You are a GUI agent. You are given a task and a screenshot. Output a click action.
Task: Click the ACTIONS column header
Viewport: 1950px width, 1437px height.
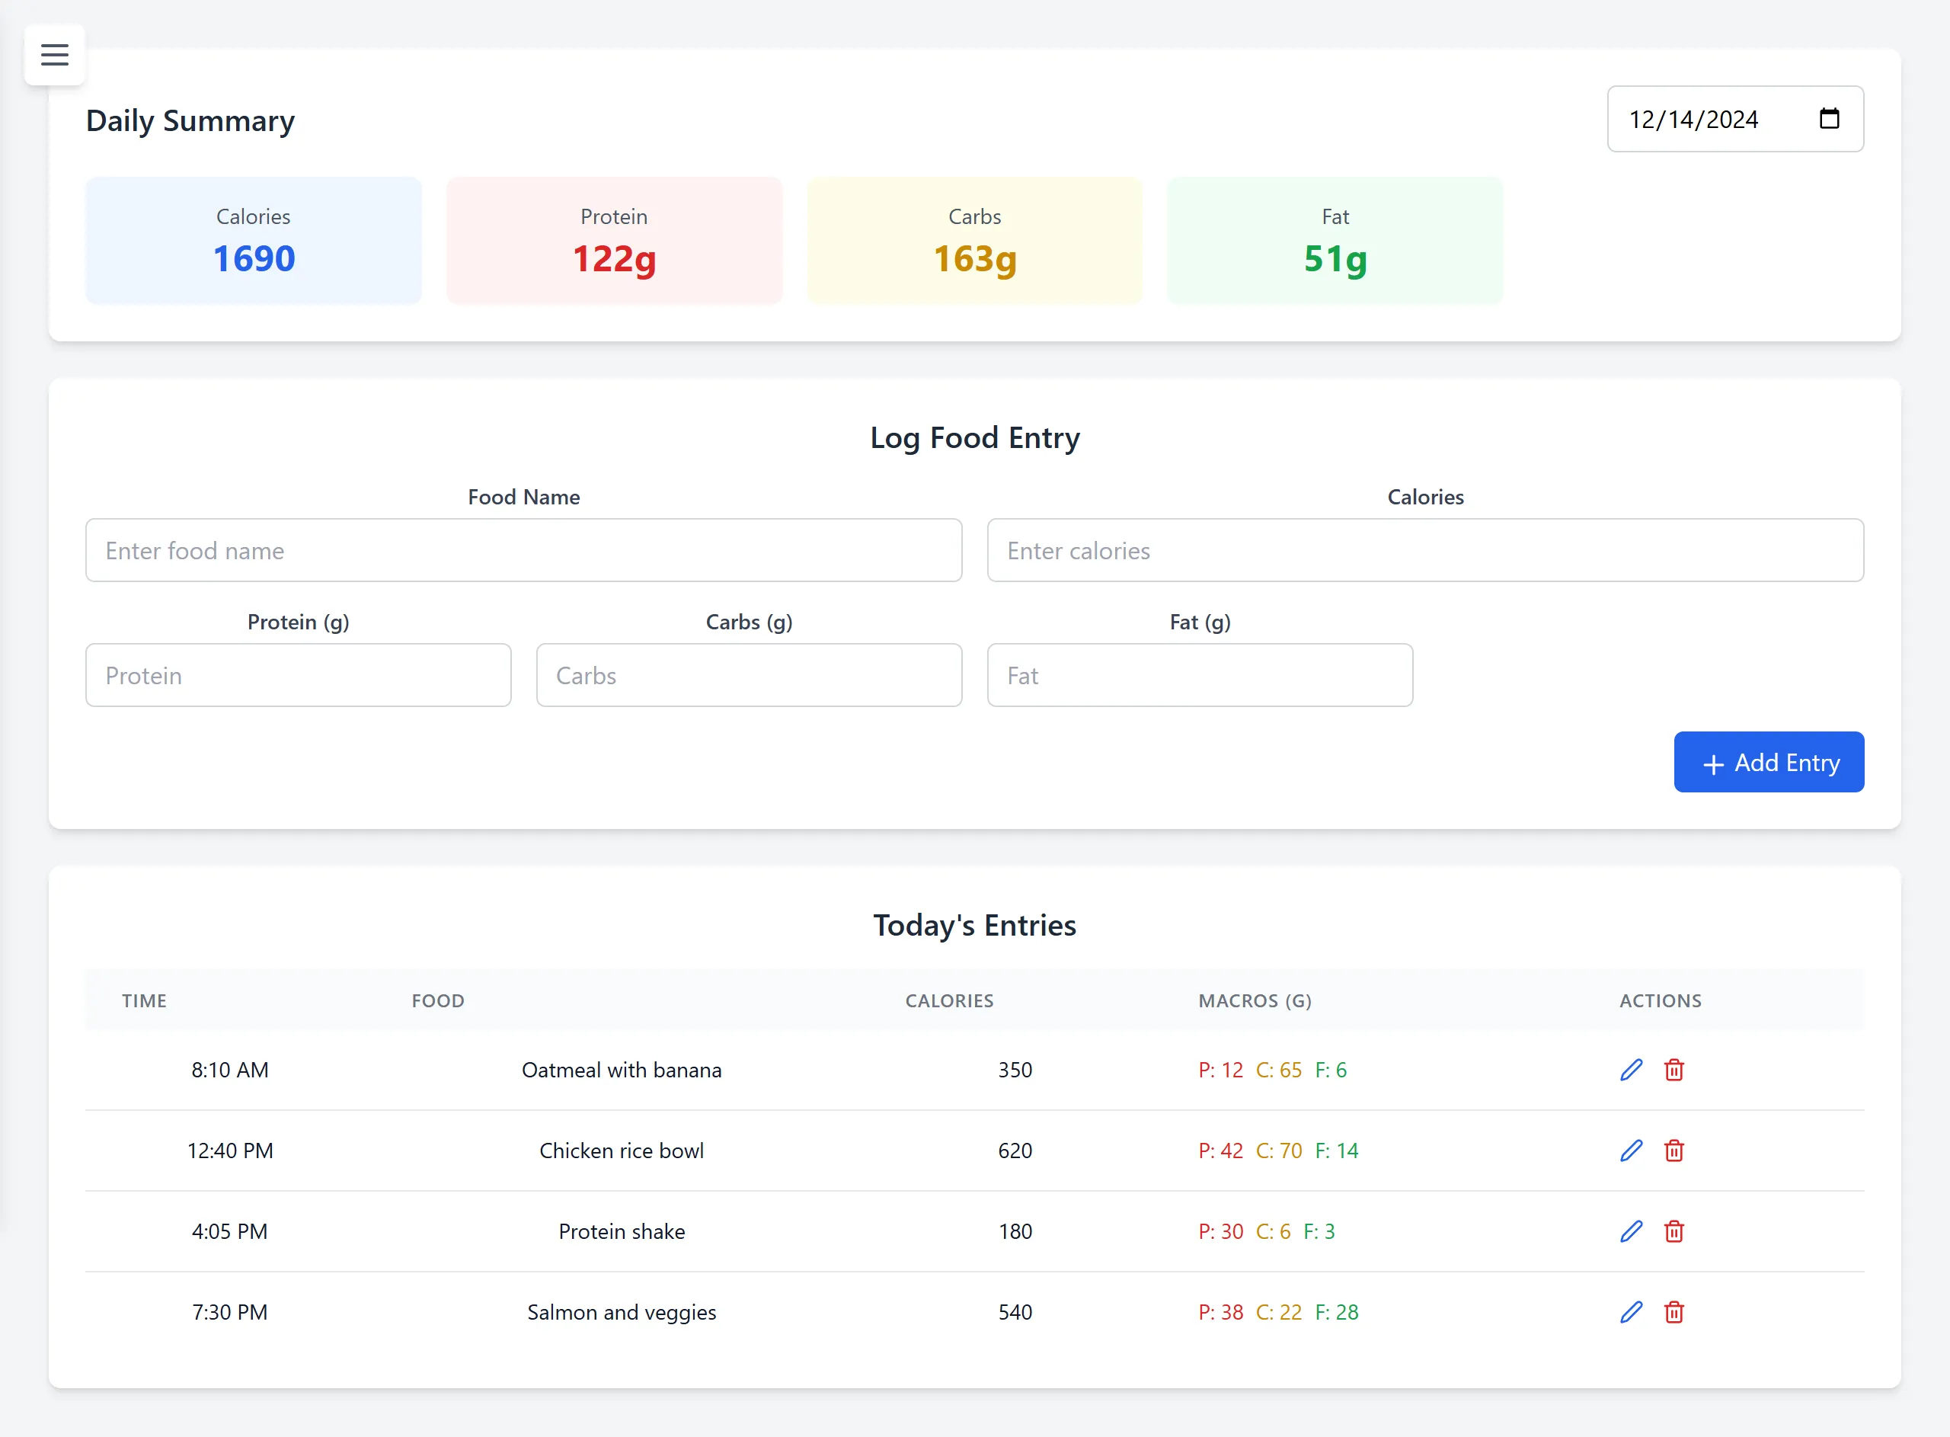click(1661, 1000)
